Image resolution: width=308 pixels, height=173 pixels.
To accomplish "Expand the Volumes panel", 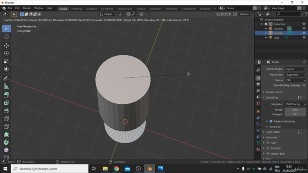I will [x=271, y=137].
